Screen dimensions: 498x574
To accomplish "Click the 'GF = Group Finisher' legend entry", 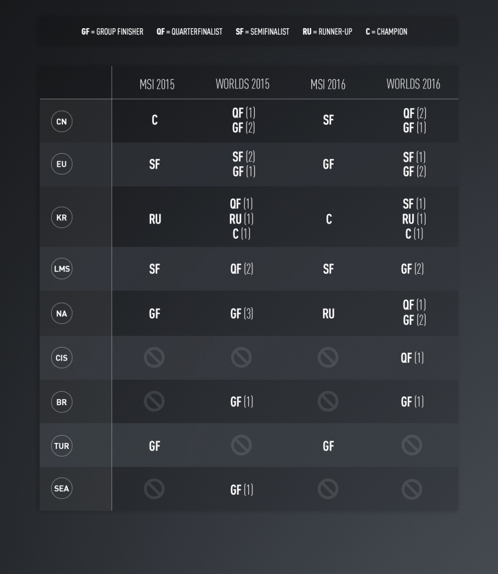I will [112, 32].
